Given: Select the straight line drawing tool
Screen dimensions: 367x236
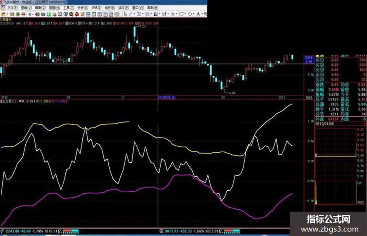Looking at the screenshot, I should point(130,14).
